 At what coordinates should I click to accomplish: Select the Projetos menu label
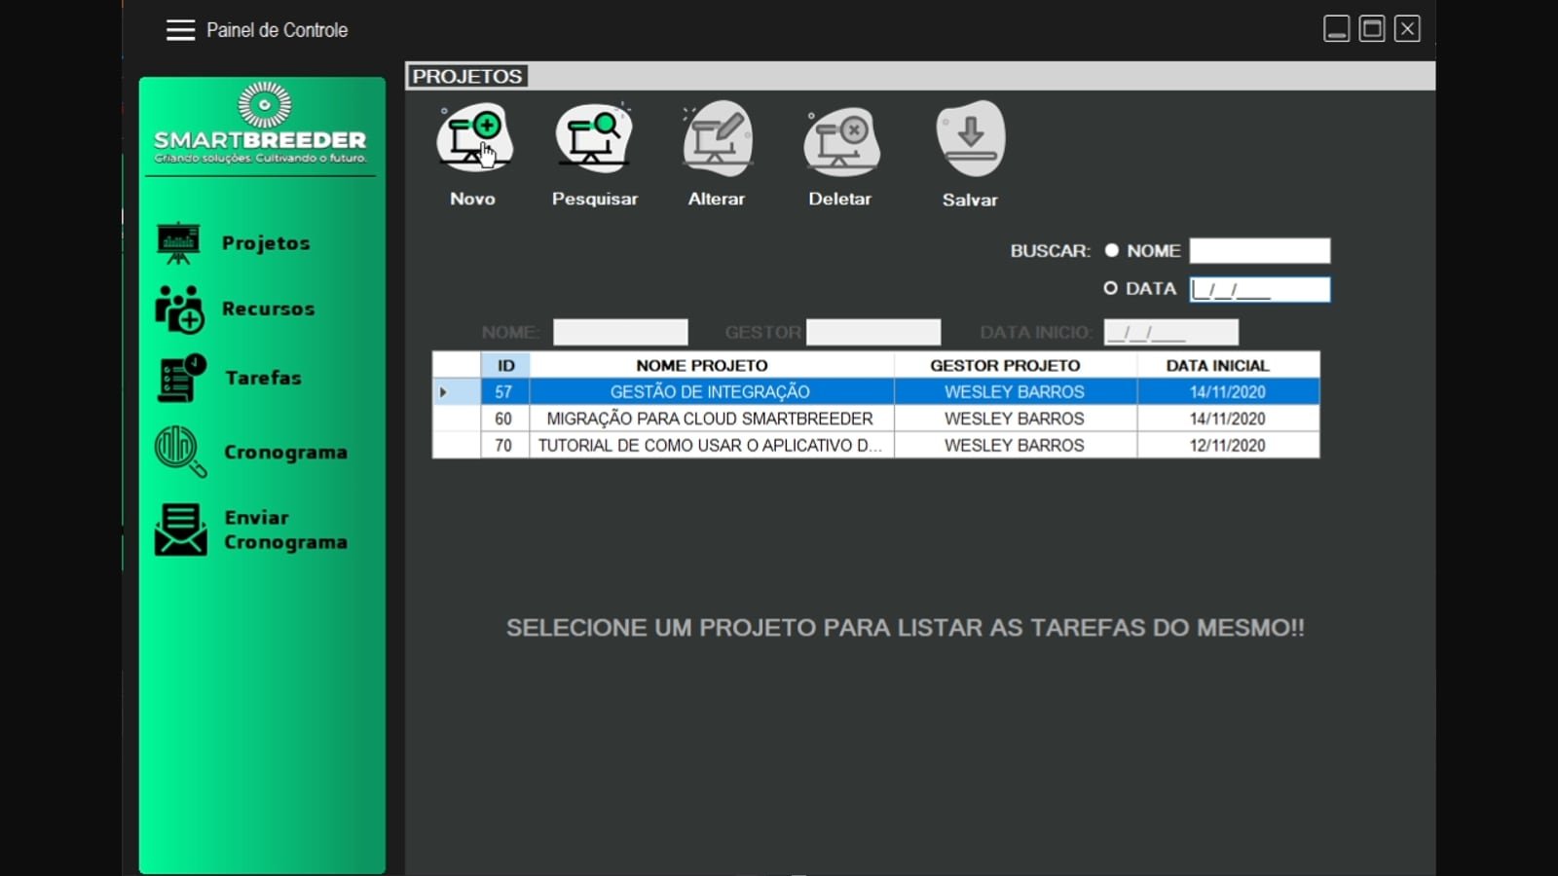point(266,243)
